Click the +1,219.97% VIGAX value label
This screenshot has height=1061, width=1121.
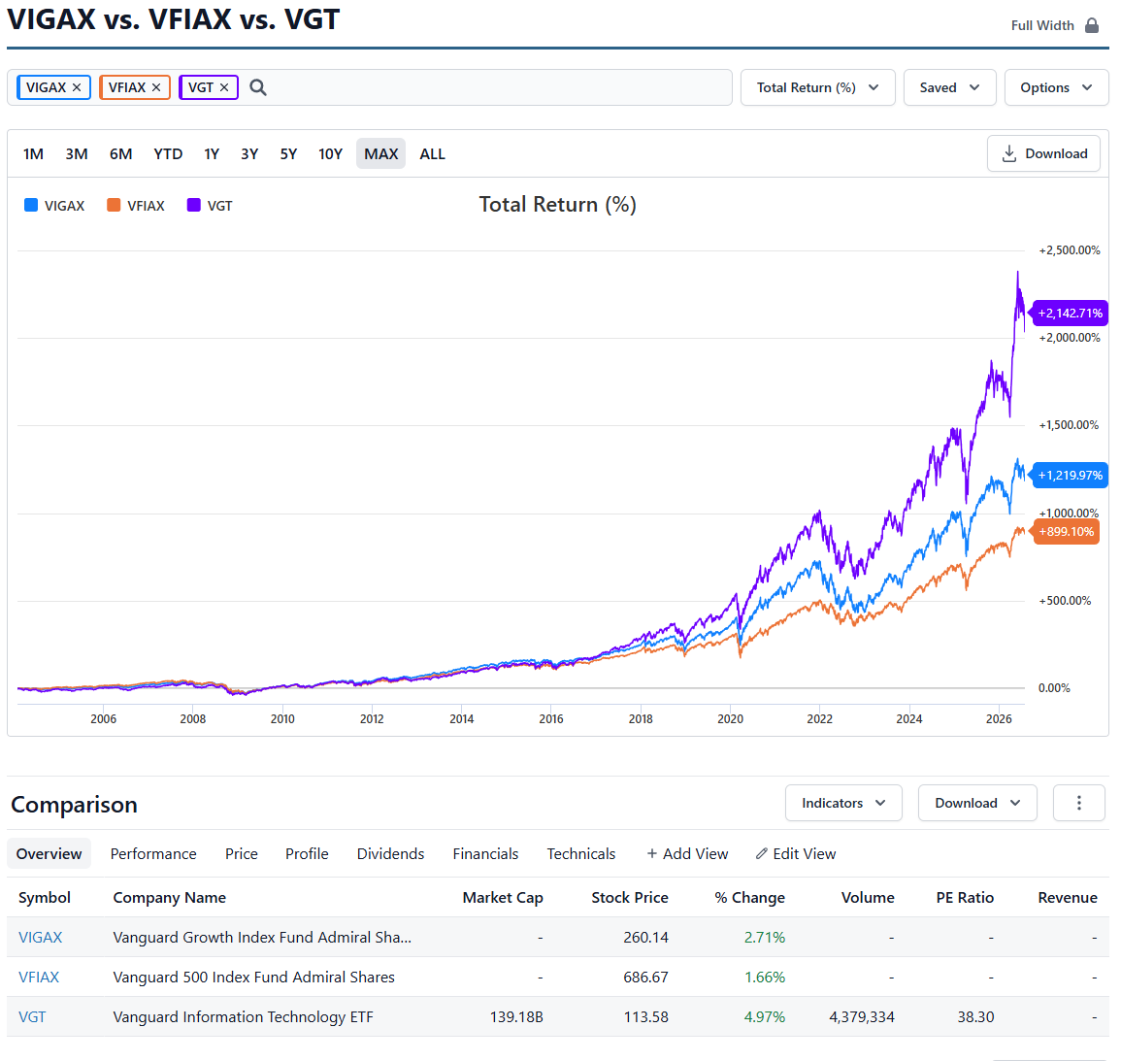coord(1070,476)
